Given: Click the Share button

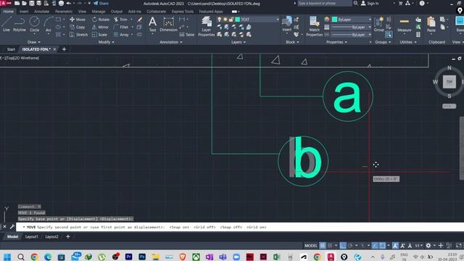Looking at the screenshot, I should [x=101, y=3].
